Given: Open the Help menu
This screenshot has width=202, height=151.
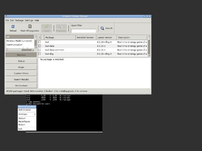Looking at the screenshot, I should coord(37,20).
